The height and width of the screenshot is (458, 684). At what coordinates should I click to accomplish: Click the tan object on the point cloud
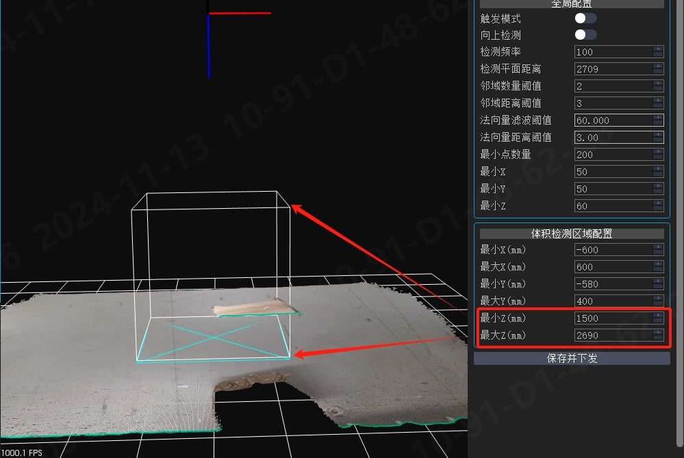(x=256, y=308)
